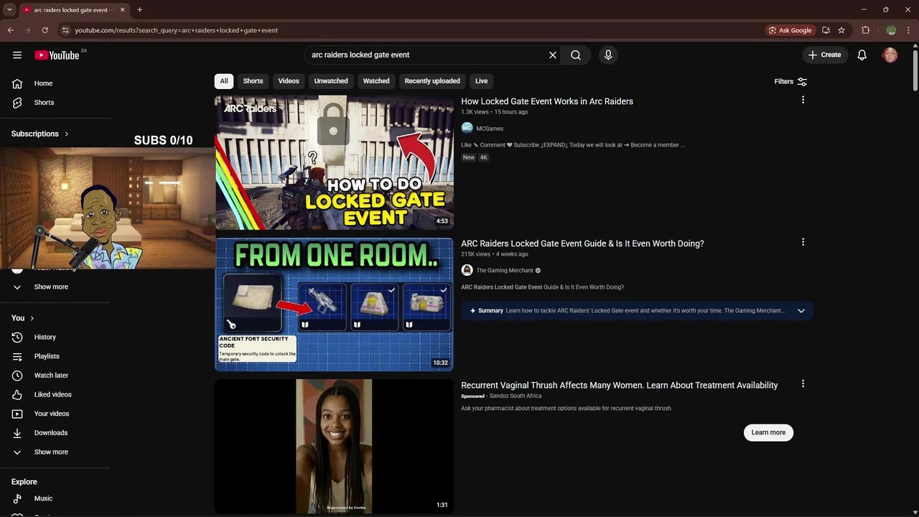The height and width of the screenshot is (517, 919).
Task: Open a new browser tab
Action: click(x=139, y=10)
